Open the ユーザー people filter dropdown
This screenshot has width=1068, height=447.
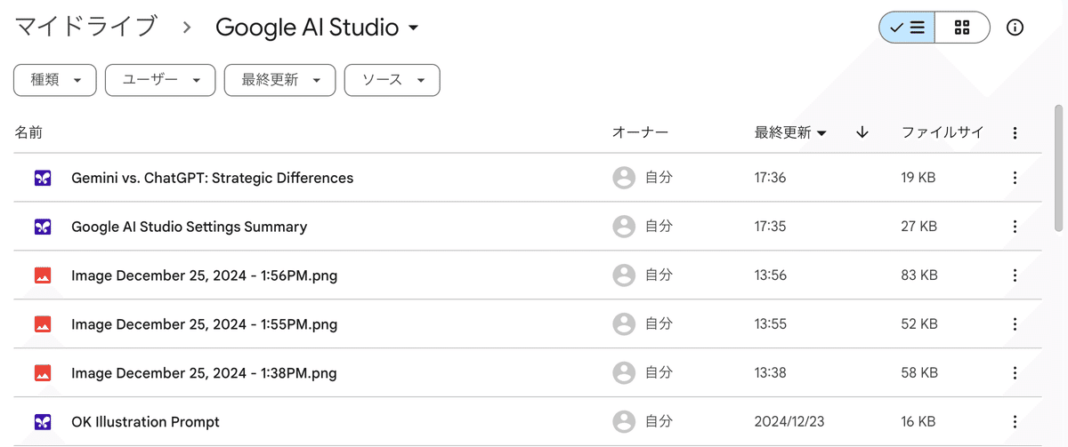160,80
